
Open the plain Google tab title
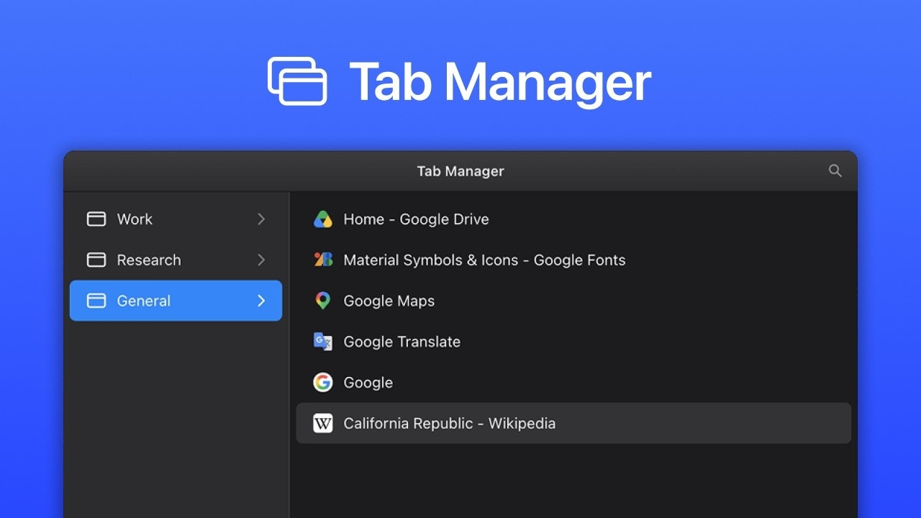coord(368,383)
